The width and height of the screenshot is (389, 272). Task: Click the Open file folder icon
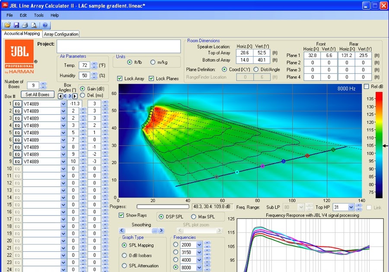click(x=7, y=25)
